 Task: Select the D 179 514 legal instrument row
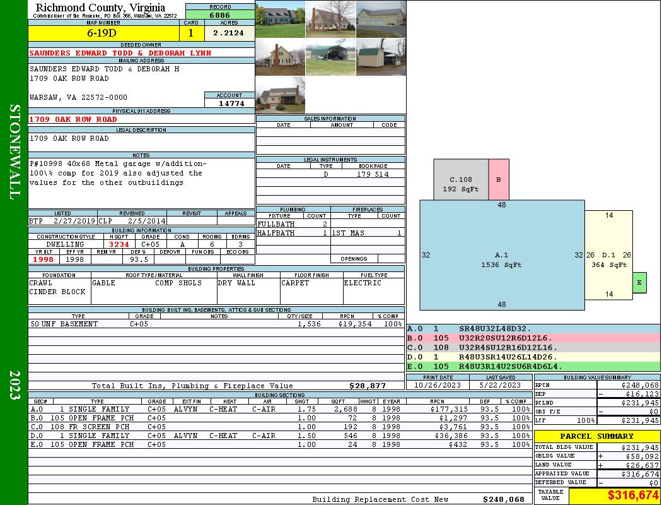(x=330, y=174)
